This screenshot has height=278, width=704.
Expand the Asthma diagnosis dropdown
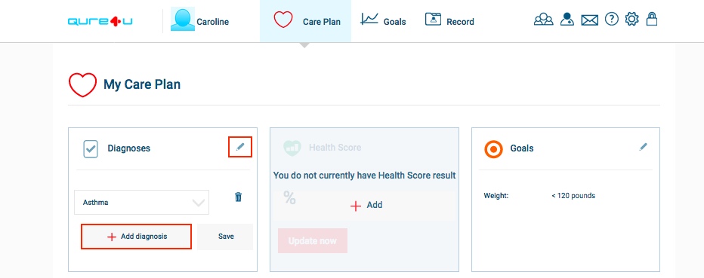tap(141, 203)
